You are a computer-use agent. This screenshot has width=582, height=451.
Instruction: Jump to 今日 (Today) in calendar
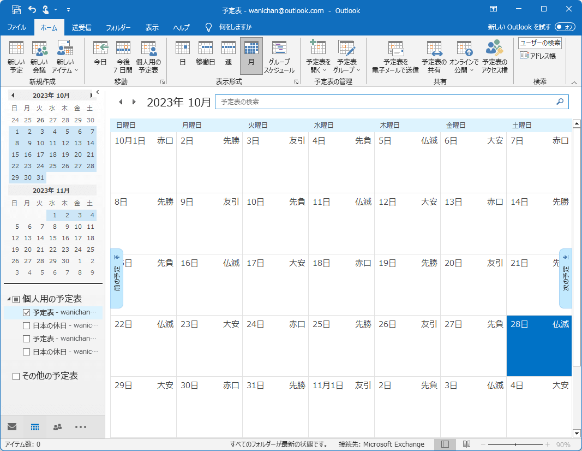[x=100, y=54]
